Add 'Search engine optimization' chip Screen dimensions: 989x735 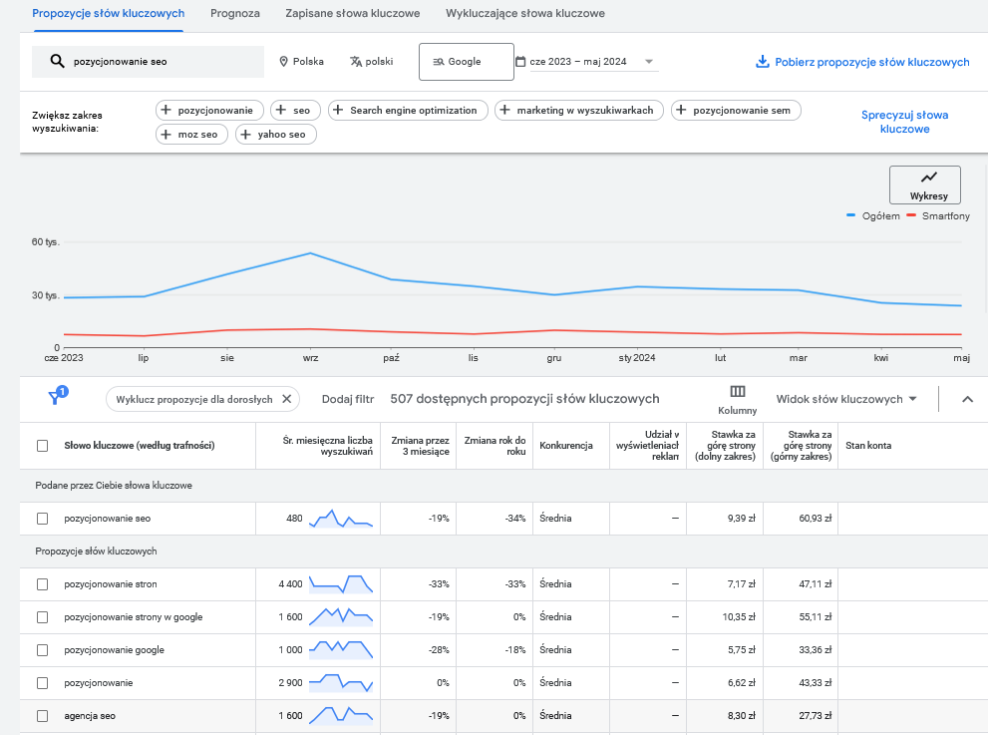click(408, 111)
